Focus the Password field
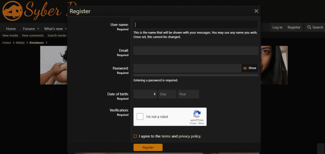Image resolution: width=325 pixels, height=154 pixels. (187, 68)
